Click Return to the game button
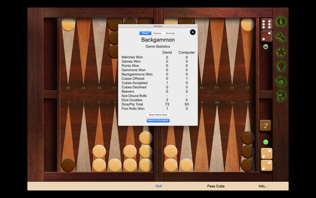 [x=158, y=120]
